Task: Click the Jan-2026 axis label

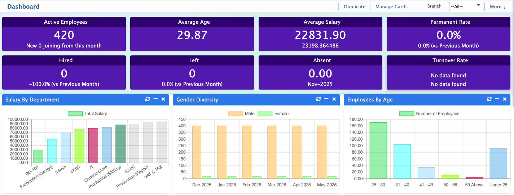Action: pyautogui.click(x=227, y=185)
